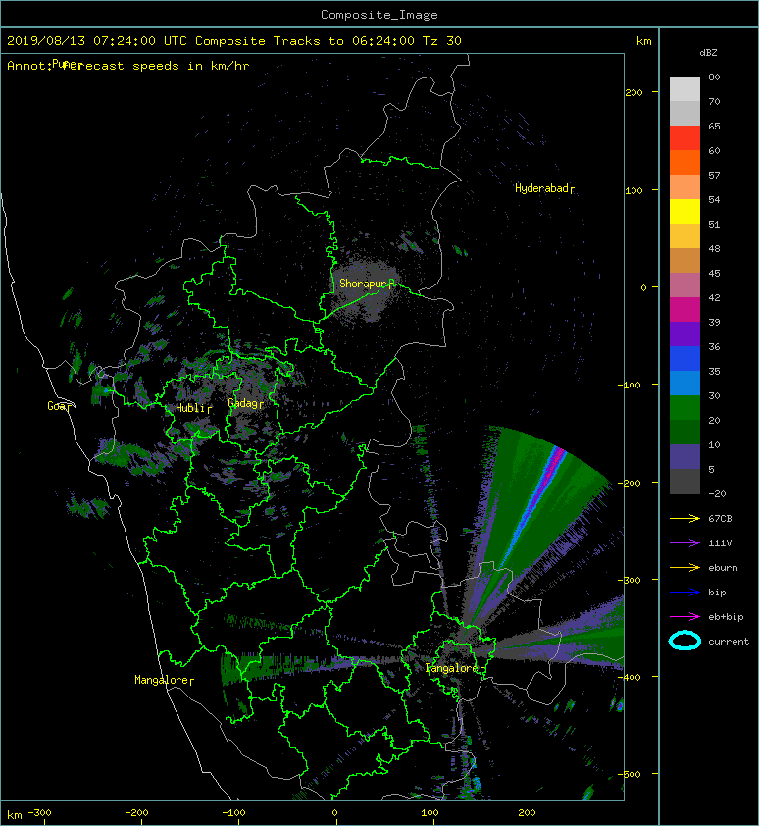Select the green swatch between 30 and 20 dBZ
Screen dimensions: 759x826
[x=684, y=408]
